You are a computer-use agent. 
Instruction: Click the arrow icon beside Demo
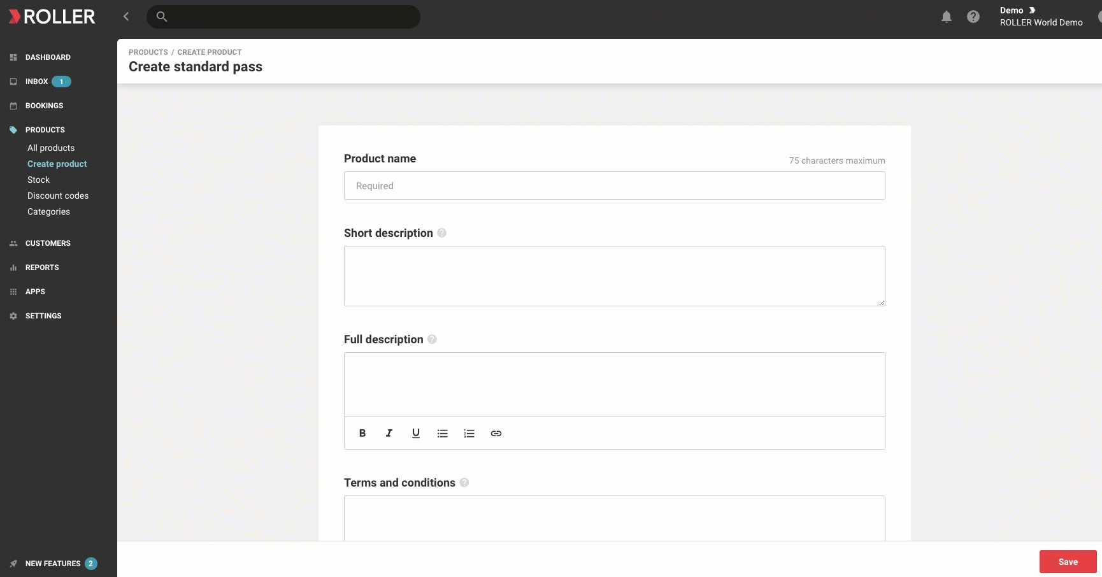pyautogui.click(x=1032, y=10)
